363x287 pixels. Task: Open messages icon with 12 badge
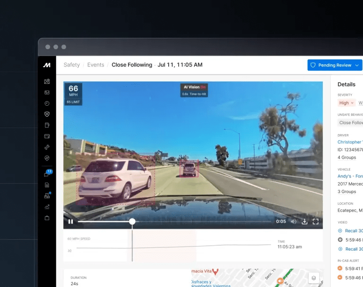tap(47, 174)
